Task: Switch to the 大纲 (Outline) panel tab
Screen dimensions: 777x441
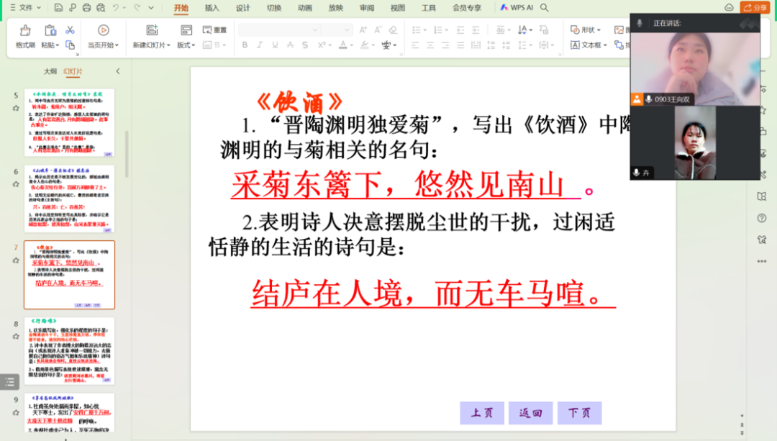Action: pos(50,71)
